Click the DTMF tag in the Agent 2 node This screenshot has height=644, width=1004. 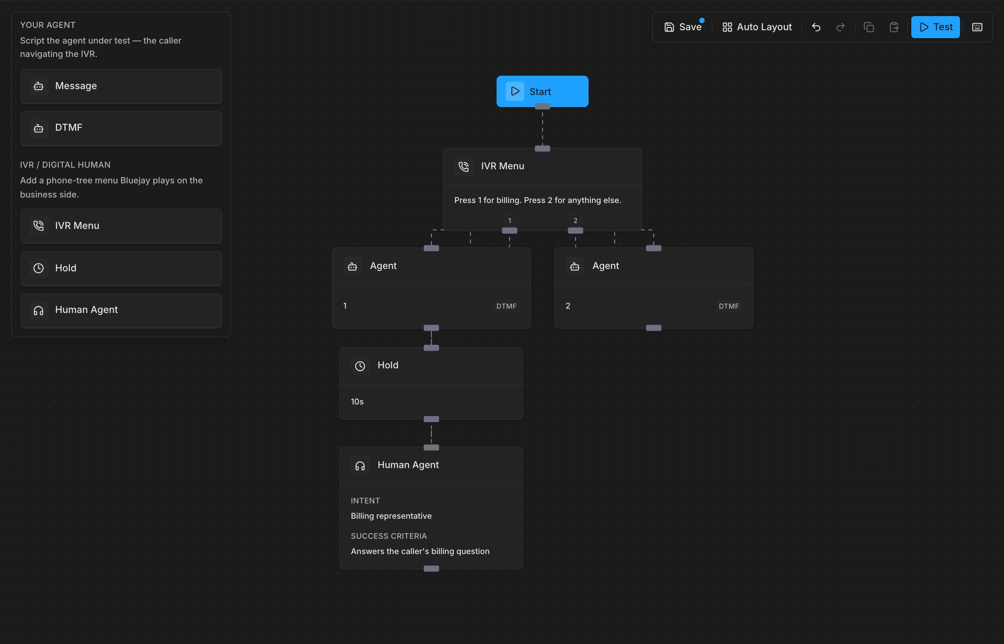pyautogui.click(x=729, y=306)
